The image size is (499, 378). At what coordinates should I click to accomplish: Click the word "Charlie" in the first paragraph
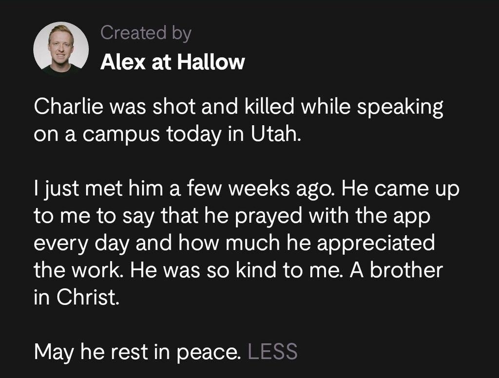pyautogui.click(x=68, y=106)
